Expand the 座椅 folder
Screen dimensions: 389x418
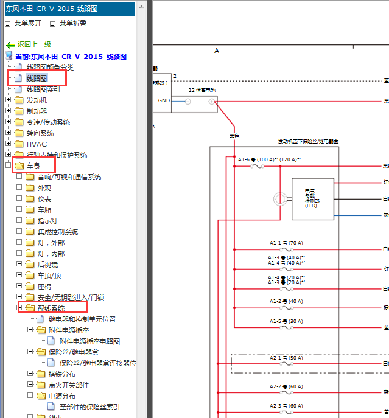coord(19,285)
